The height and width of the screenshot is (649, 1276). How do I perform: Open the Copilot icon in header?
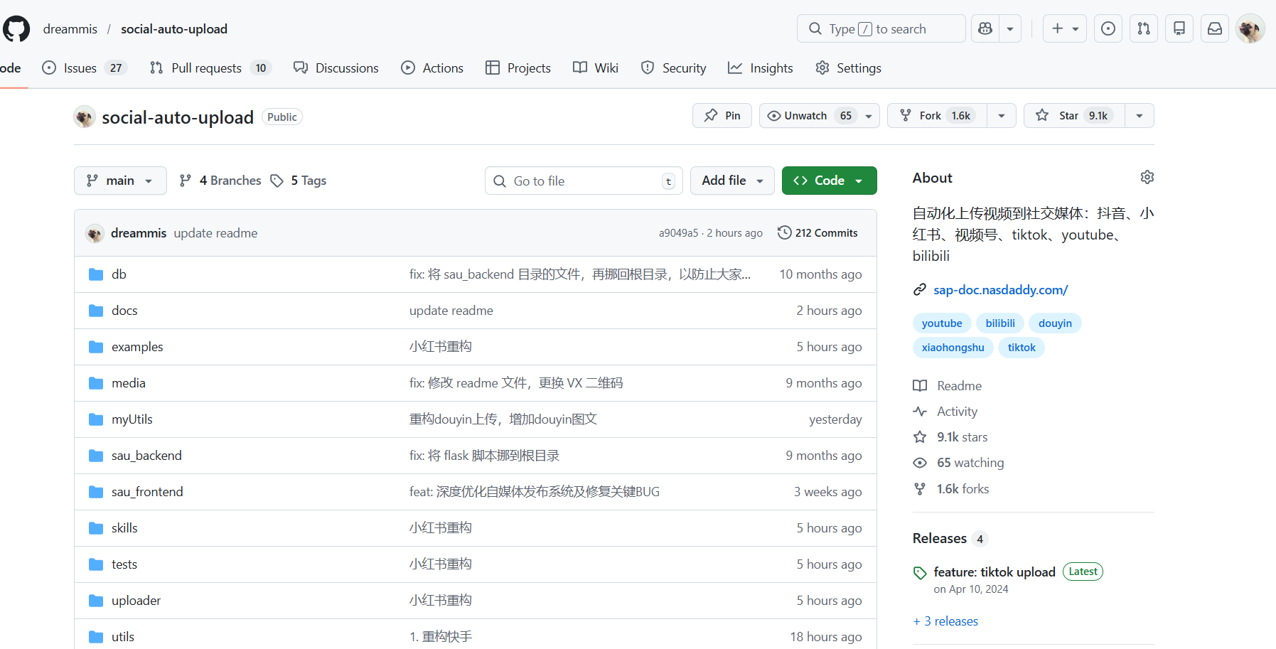985,28
